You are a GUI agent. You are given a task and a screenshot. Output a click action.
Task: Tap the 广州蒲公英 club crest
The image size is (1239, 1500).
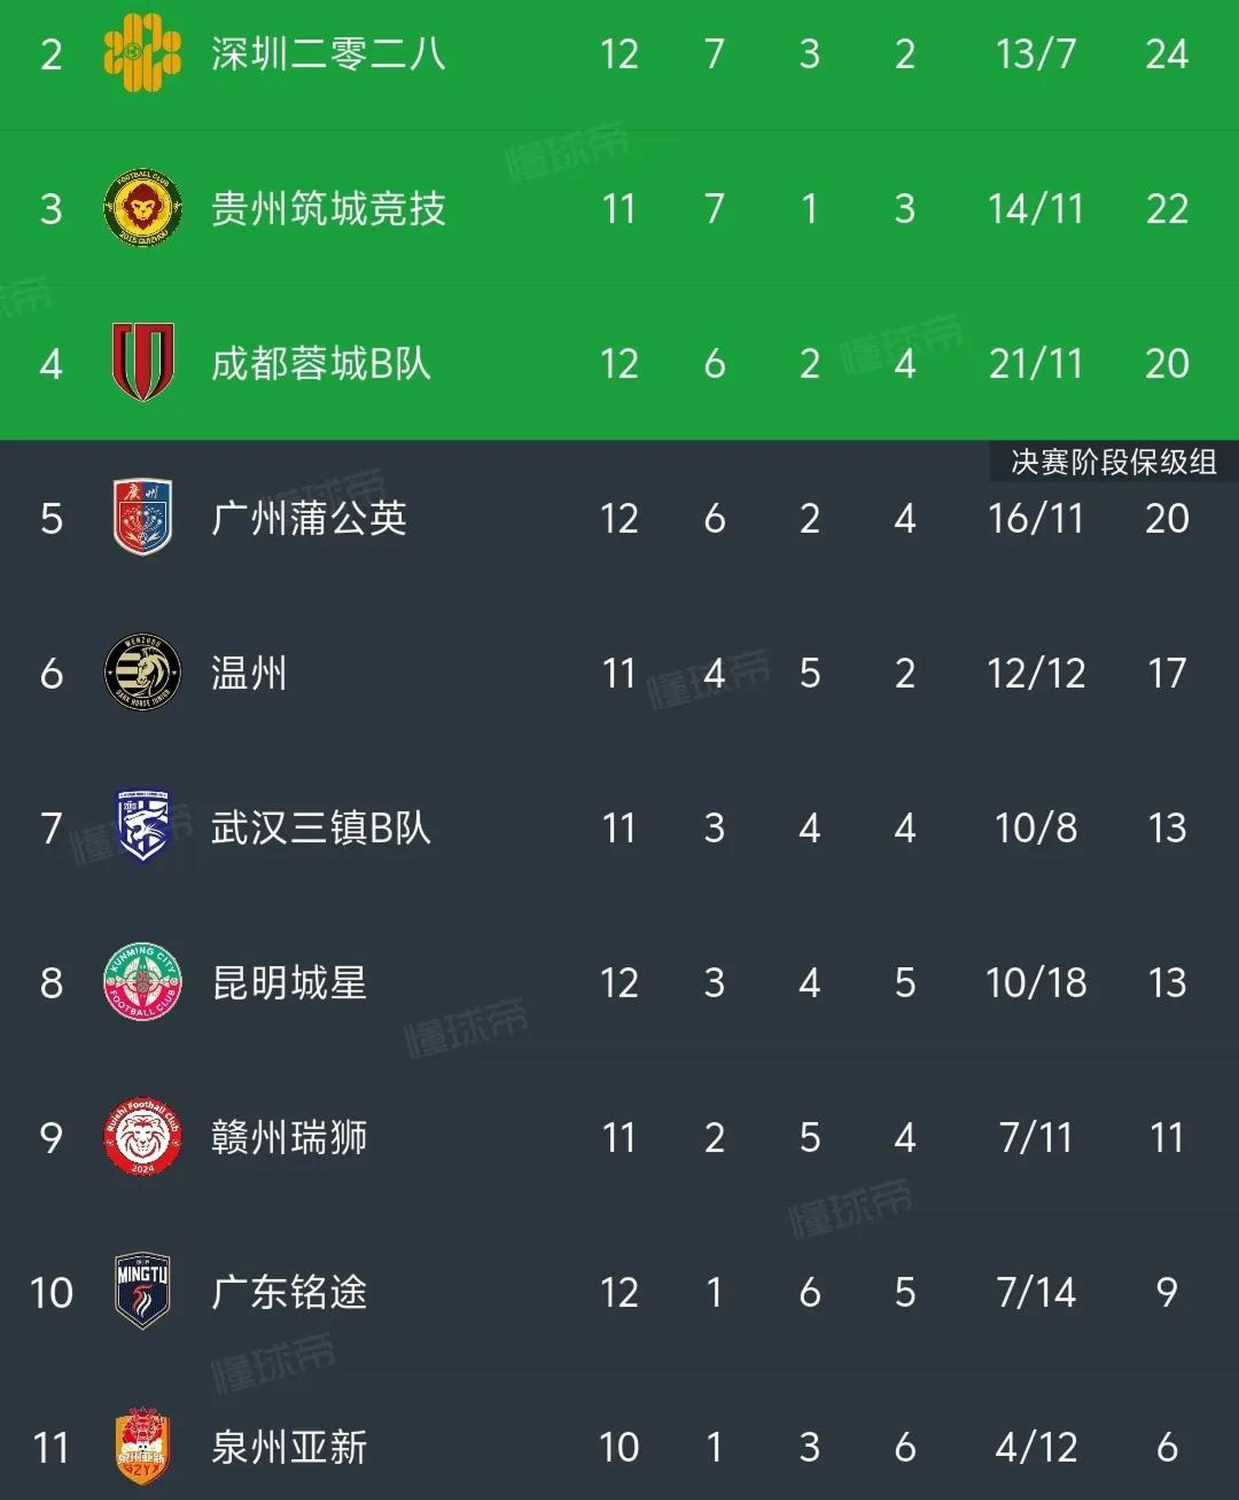pos(143,518)
